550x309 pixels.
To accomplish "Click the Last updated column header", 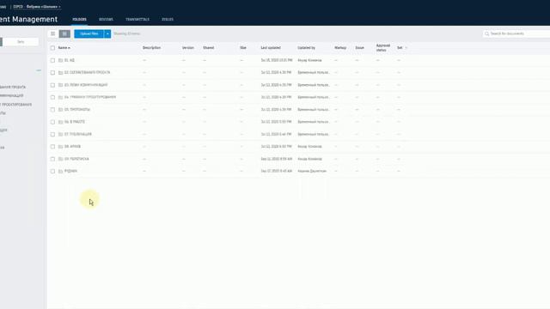I will click(271, 48).
